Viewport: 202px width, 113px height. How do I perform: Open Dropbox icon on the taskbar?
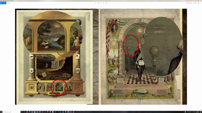40,112
